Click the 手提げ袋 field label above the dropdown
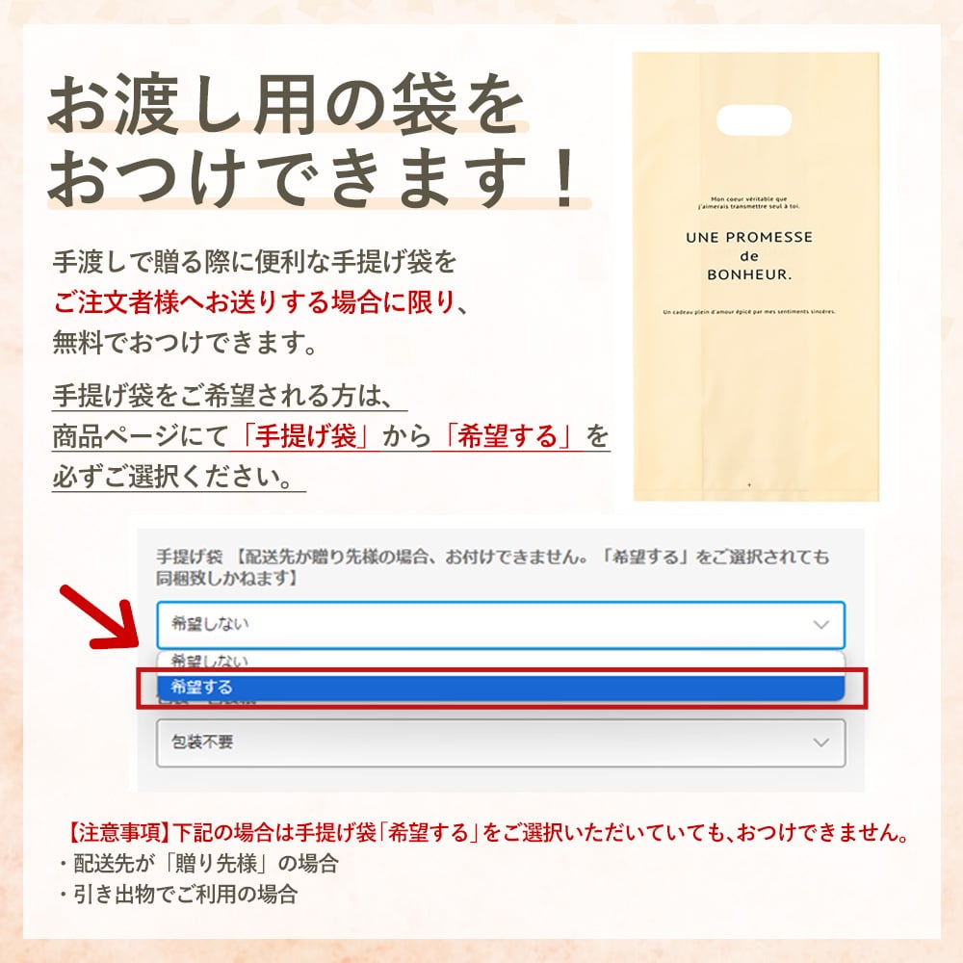Image resolution: width=963 pixels, height=963 pixels. coord(189,557)
